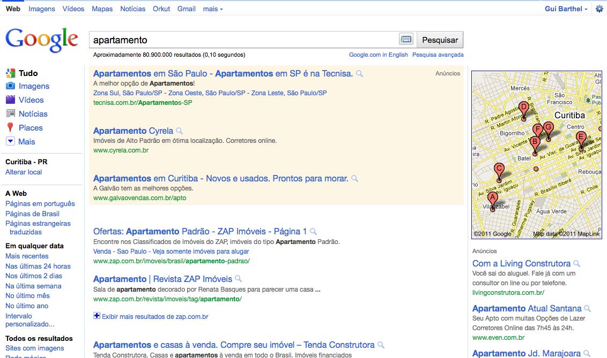Click map marker C on Av. Silva Jardim
Screen dimensions: 607x358
tap(499, 172)
